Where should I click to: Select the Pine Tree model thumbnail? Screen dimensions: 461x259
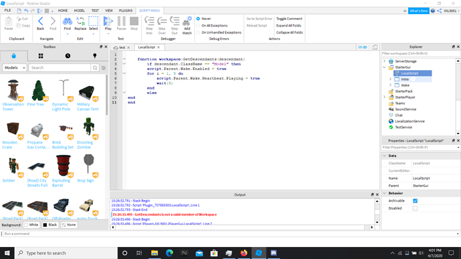click(x=38, y=91)
